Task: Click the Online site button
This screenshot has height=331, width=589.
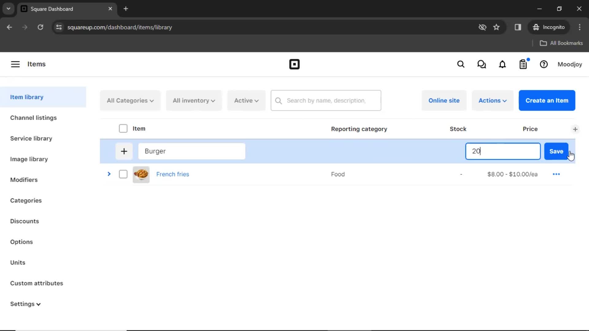Action: 444,101
